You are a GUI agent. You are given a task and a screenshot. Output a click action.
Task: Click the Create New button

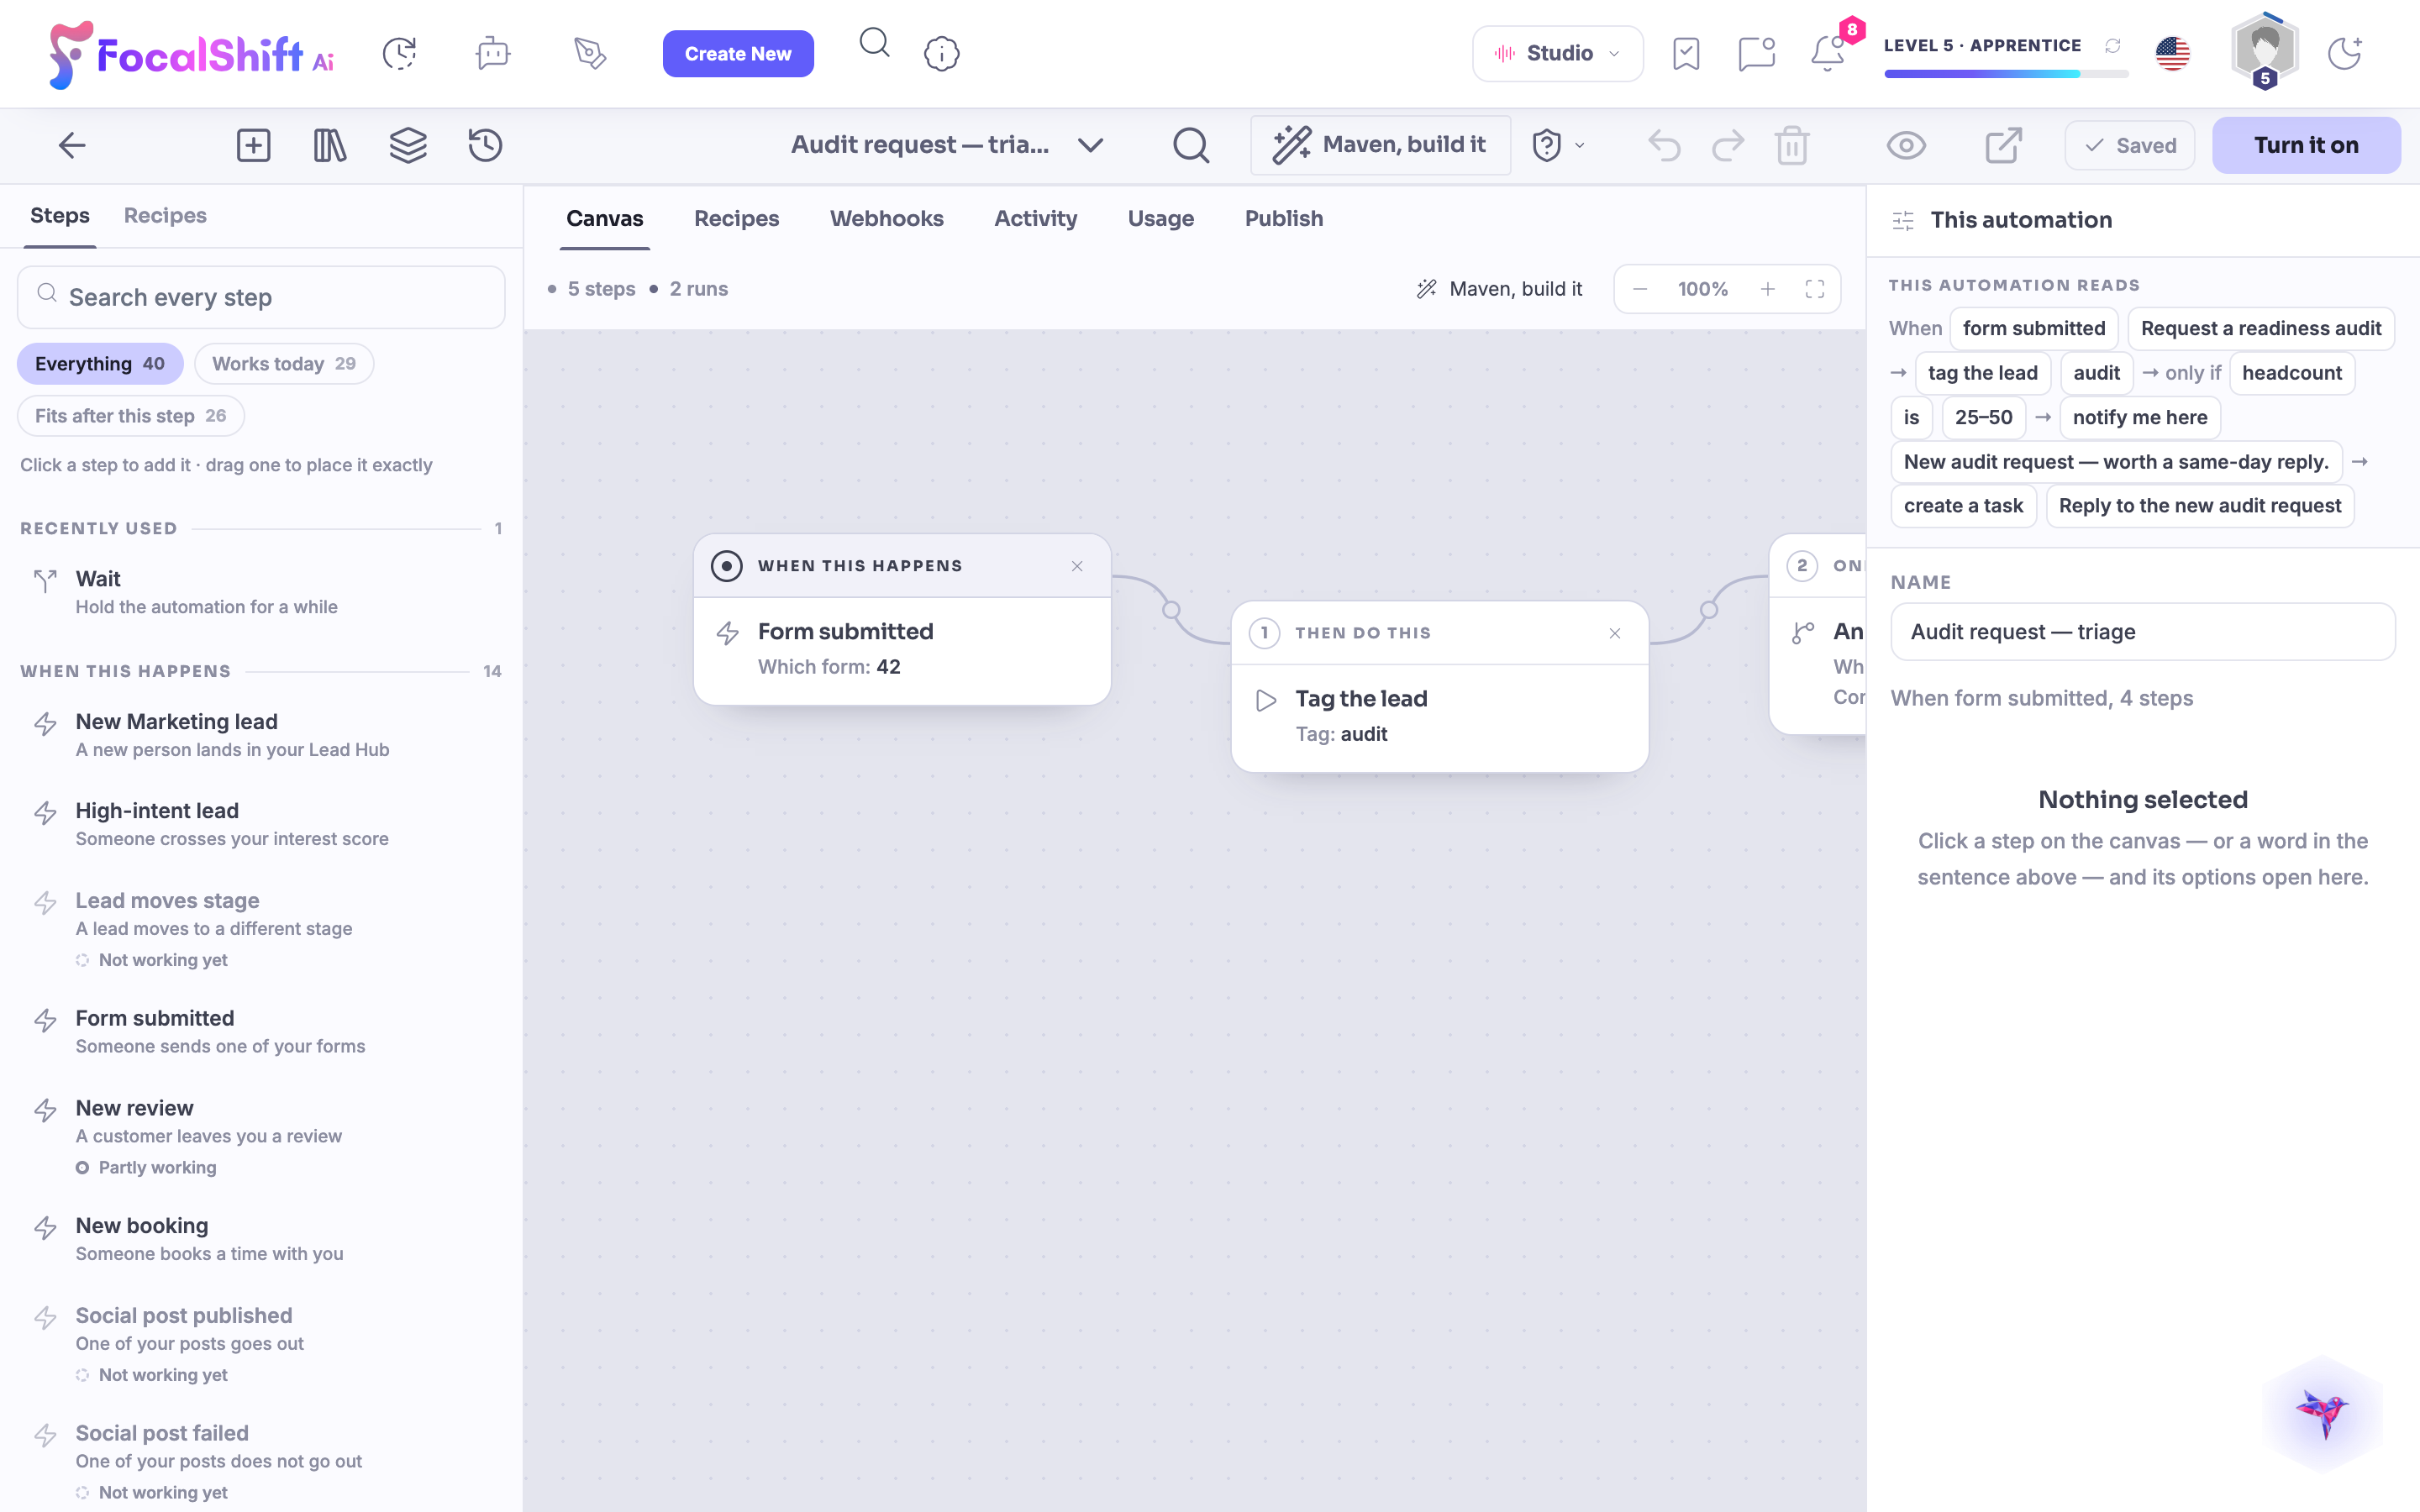point(738,54)
